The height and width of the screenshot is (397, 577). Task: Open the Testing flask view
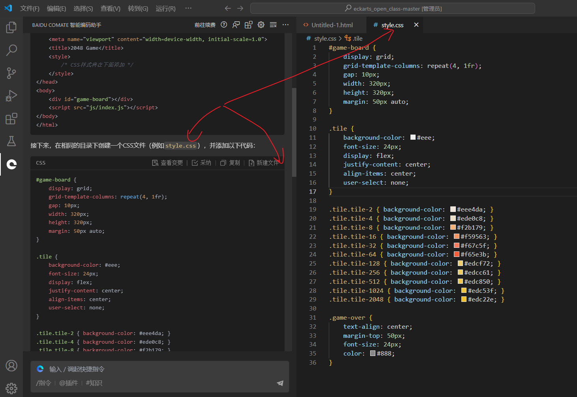pyautogui.click(x=11, y=141)
